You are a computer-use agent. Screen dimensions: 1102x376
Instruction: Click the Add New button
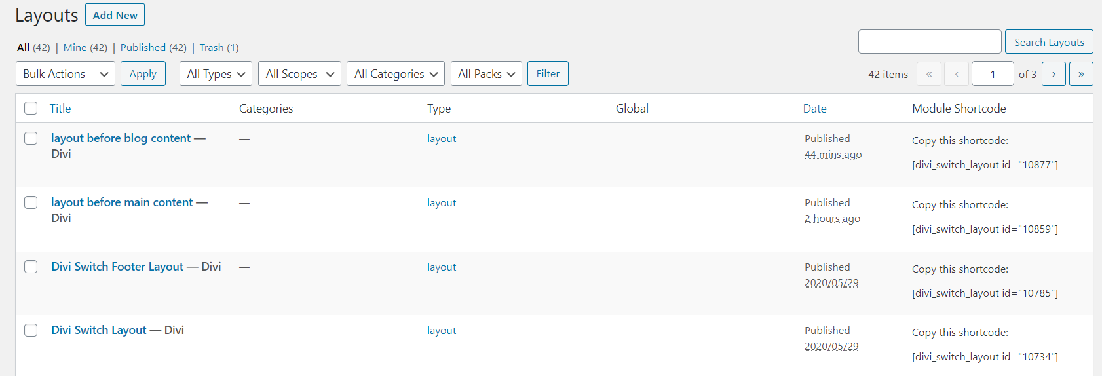coord(115,15)
